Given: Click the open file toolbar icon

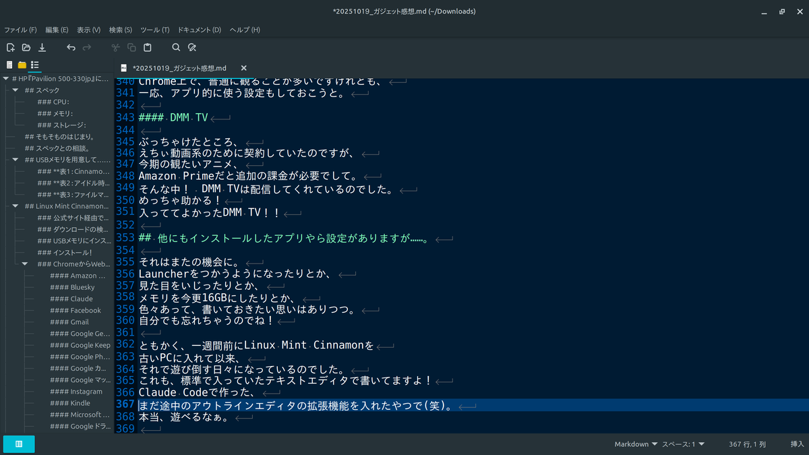Looking at the screenshot, I should pos(26,47).
